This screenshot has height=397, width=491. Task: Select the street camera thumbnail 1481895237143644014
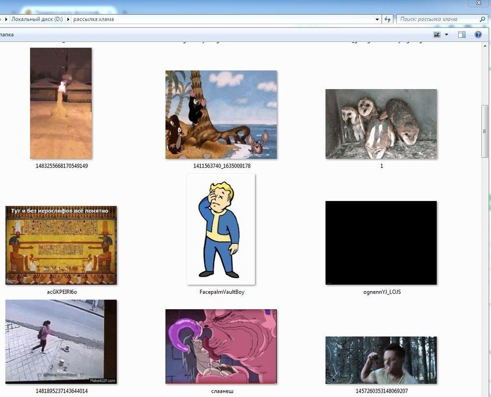(61, 342)
